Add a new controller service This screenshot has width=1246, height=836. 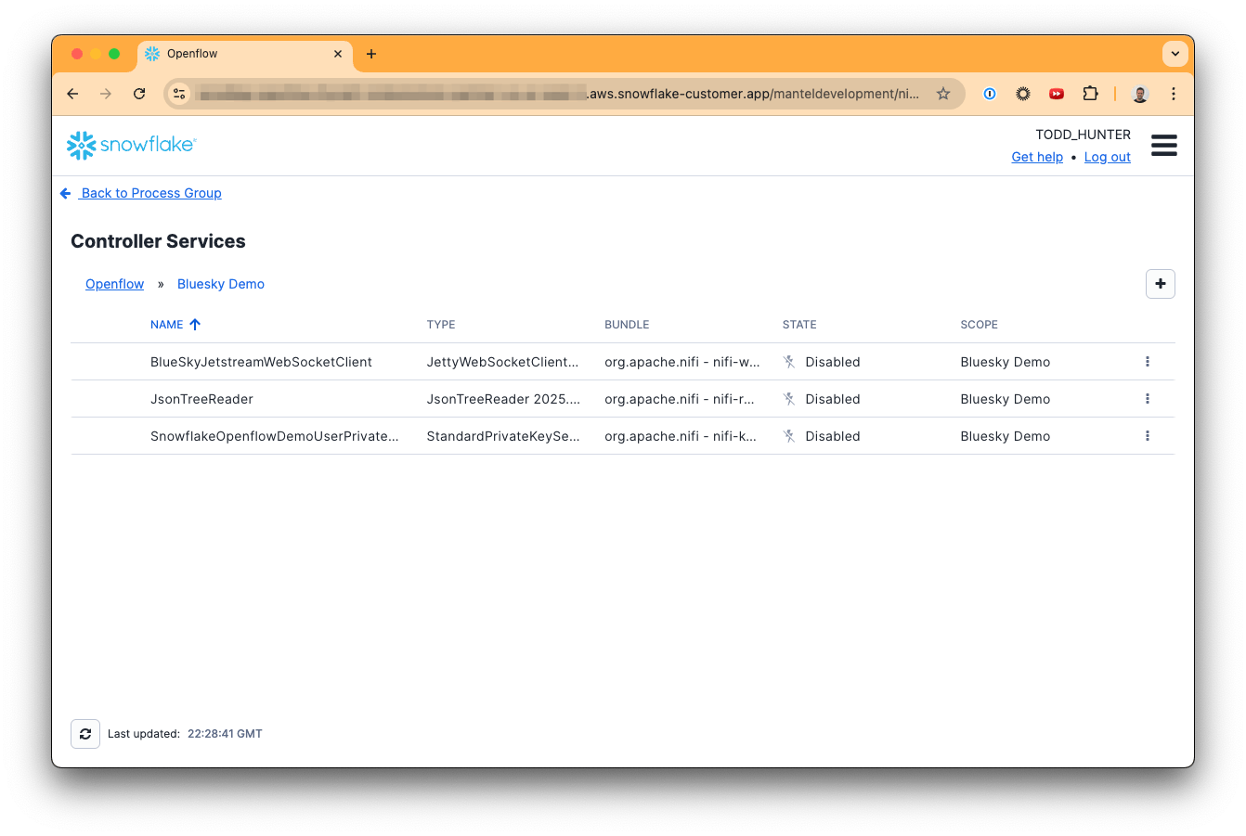click(x=1161, y=284)
